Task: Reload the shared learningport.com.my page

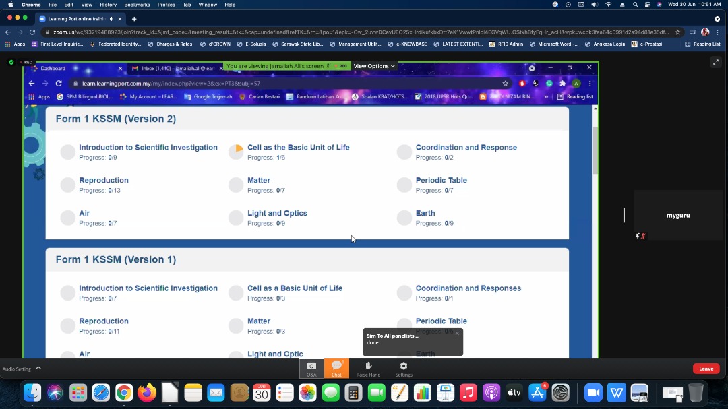Action: [x=59, y=84]
